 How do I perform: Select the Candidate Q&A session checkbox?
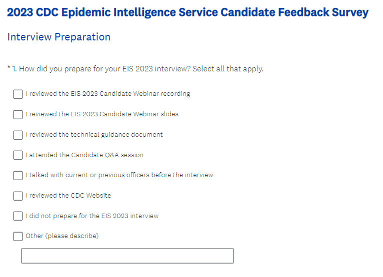(18, 155)
